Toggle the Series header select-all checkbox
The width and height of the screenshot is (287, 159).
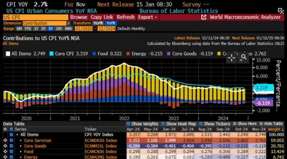pos(12,129)
